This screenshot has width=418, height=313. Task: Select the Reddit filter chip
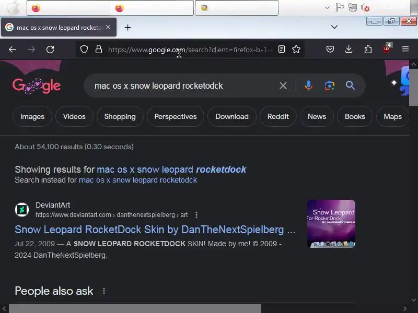pos(278,116)
